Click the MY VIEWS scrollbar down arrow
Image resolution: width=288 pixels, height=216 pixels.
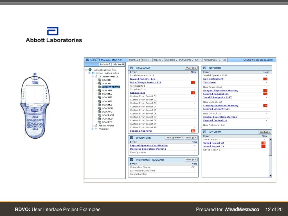click(270, 175)
